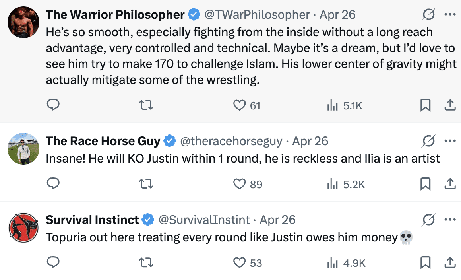Reply to The Race Horse Guy's tweet

(x=53, y=184)
